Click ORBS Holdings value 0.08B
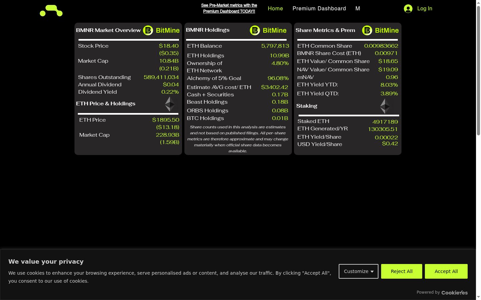Screen dimensions: 481x300 (280, 111)
